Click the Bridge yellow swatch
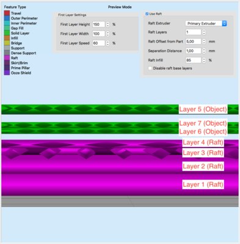 point(7,43)
